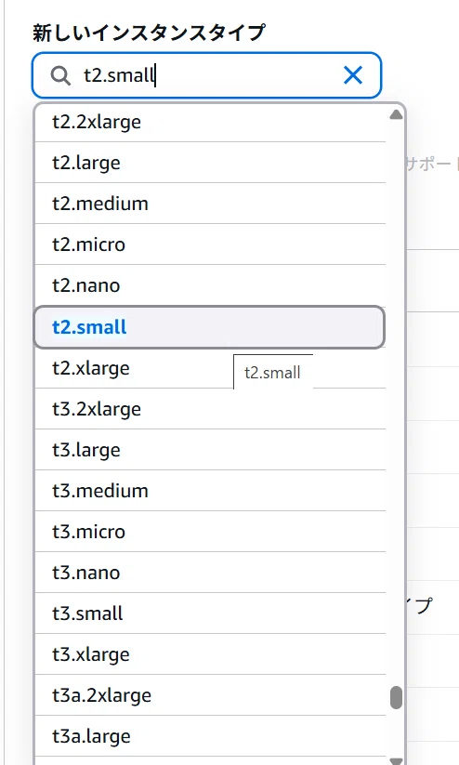Screen dimensions: 459x765
Task: Click the scroll down arrow of list
Action: [x=396, y=760]
